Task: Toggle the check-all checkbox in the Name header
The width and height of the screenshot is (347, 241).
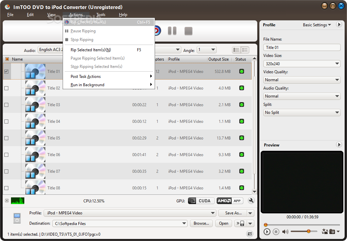Action: [7, 59]
